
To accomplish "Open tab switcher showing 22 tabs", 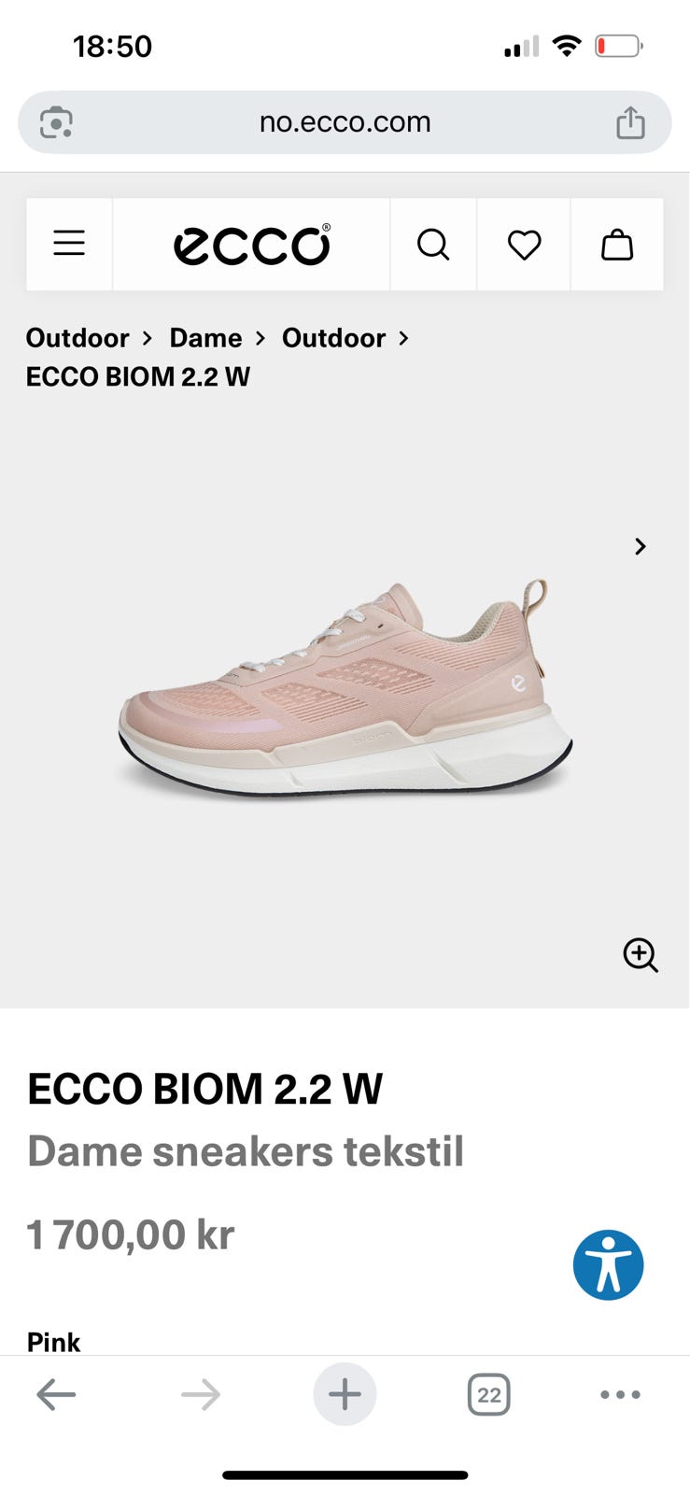I will point(488,1395).
